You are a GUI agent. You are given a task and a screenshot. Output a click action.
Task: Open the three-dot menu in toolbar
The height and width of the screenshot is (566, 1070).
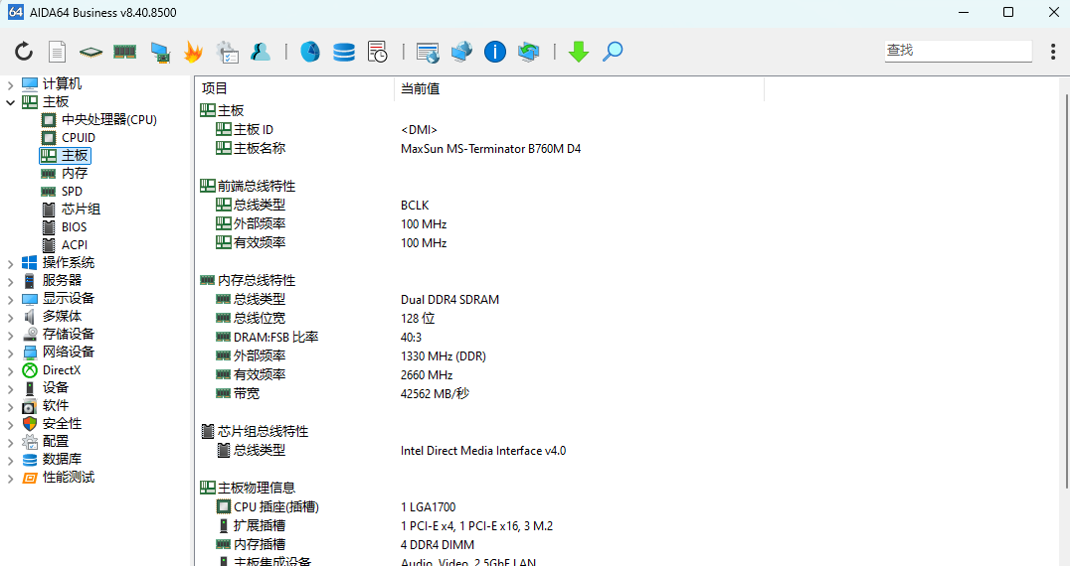click(1053, 51)
